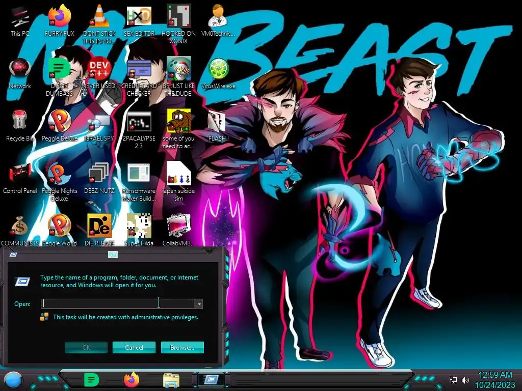Click the Run dialog title bar icon
This screenshot has height=391, width=522.
13,255
